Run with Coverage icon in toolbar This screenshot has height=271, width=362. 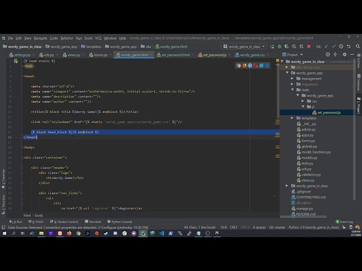(287, 46)
